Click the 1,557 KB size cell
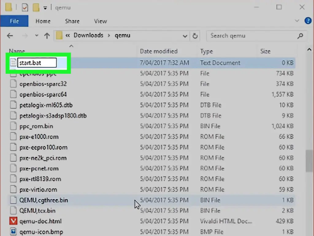Viewport: 314px width, 236px height. coord(282,94)
